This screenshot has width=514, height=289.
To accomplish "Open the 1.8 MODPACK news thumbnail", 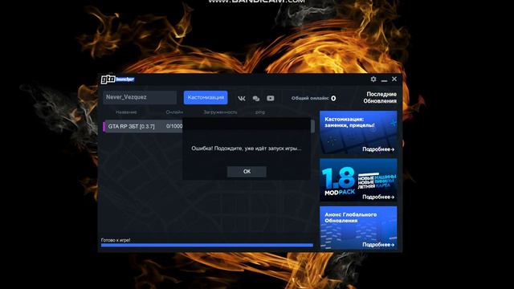I will [358, 180].
